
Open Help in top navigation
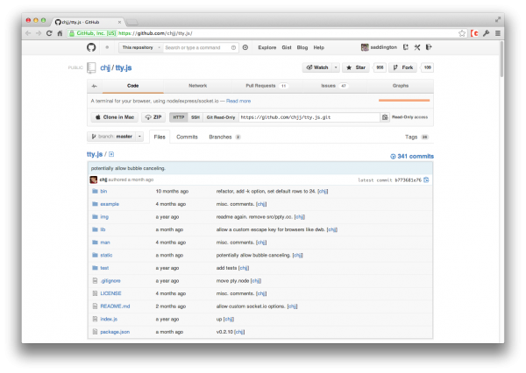tap(319, 47)
